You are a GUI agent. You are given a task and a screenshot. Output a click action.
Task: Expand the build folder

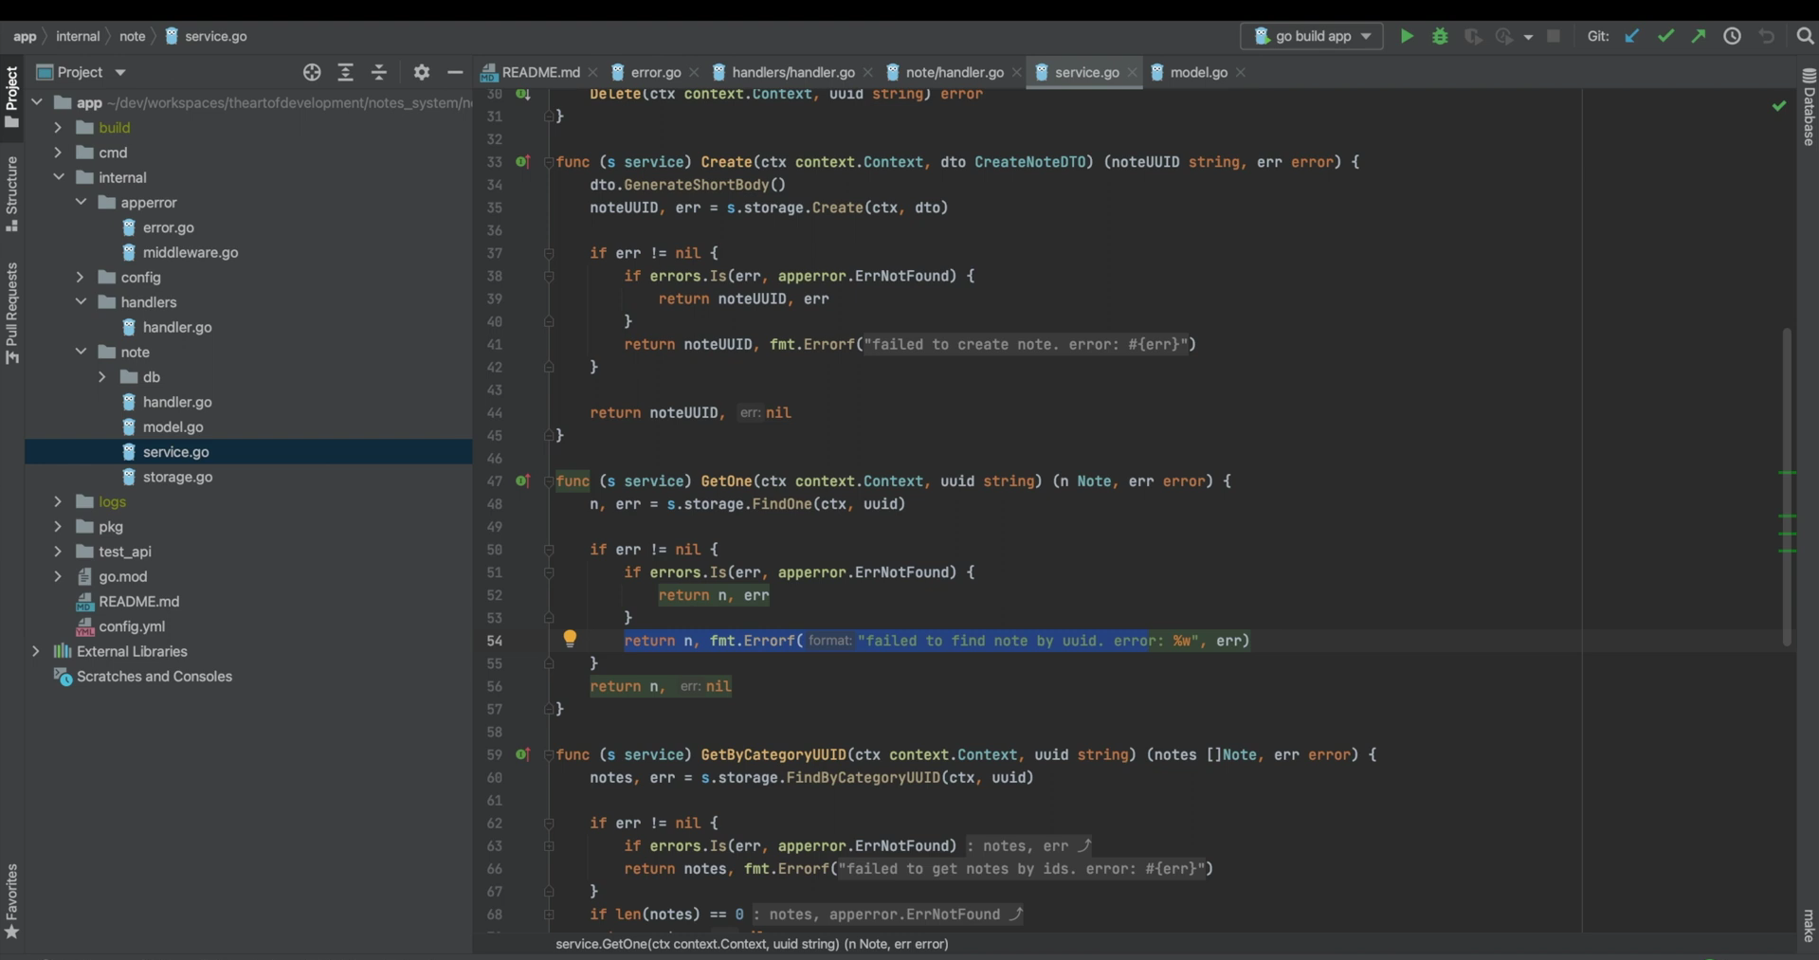click(x=58, y=128)
